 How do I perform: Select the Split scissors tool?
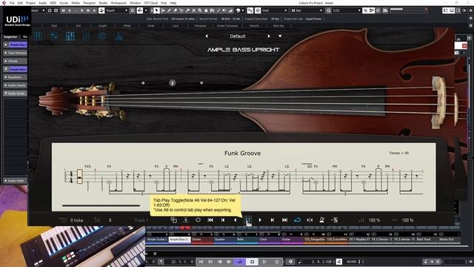pyautogui.click(x=181, y=10)
